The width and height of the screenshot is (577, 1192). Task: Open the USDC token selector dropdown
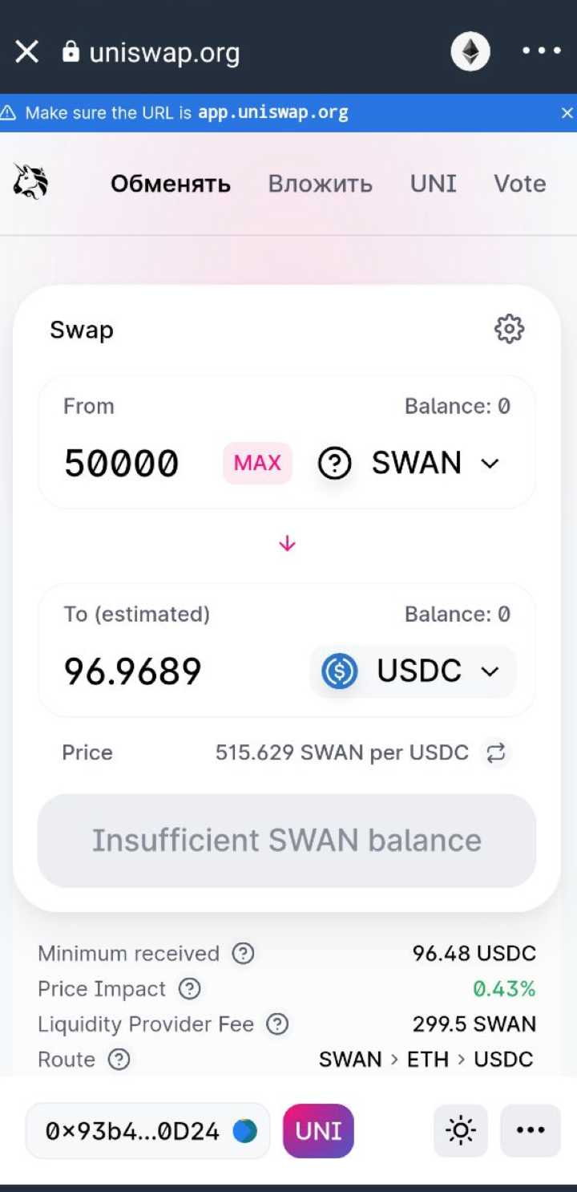pyautogui.click(x=413, y=671)
